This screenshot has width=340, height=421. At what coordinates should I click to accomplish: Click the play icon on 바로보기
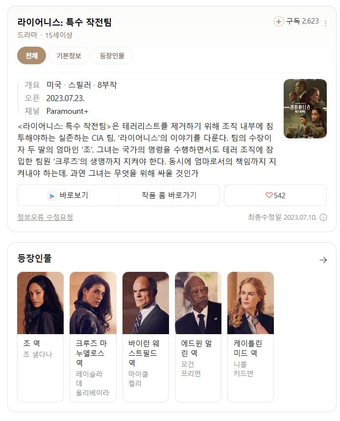click(52, 196)
